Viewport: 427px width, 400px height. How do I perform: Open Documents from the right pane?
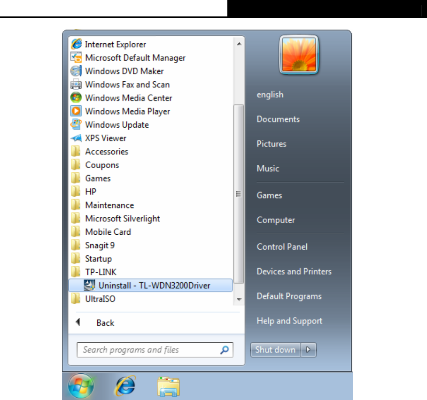[278, 119]
